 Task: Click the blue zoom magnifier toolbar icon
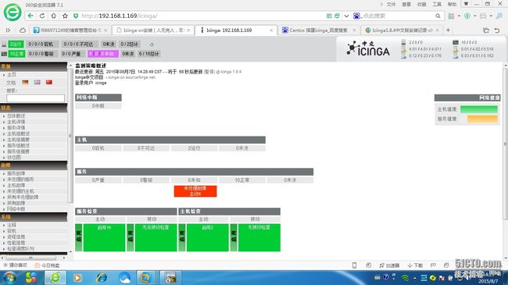pyautogui.click(x=499, y=16)
